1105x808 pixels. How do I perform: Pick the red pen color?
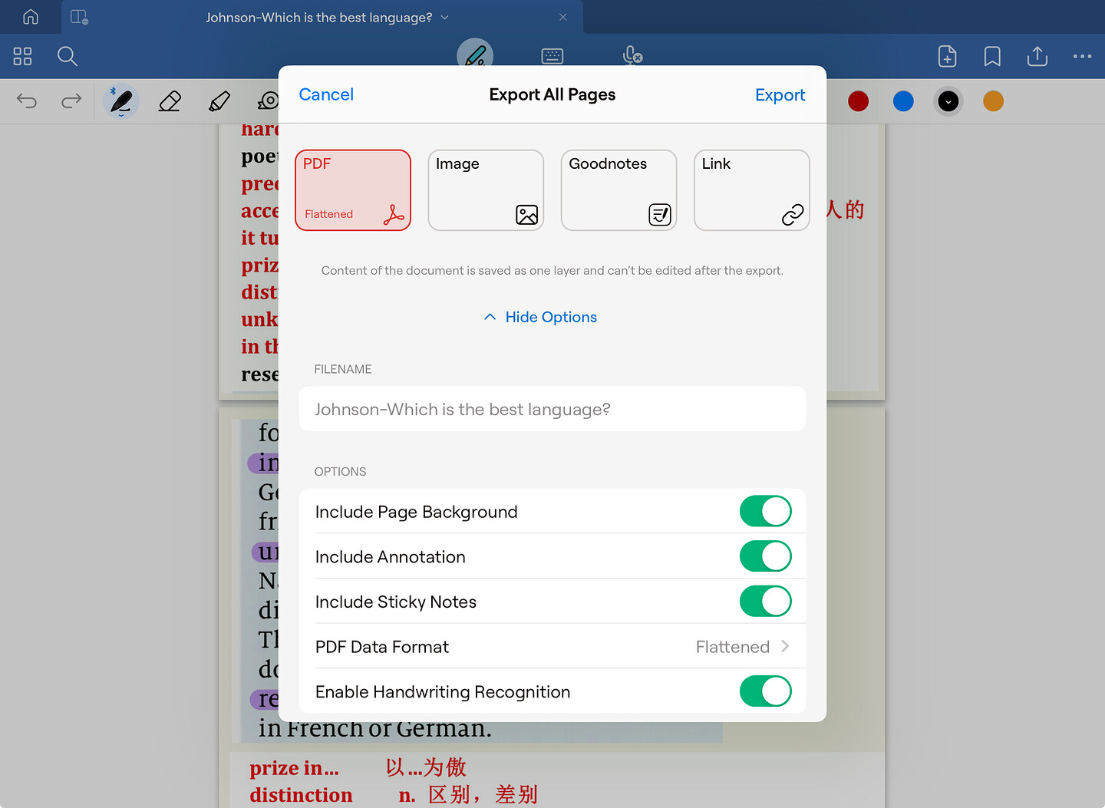[859, 101]
